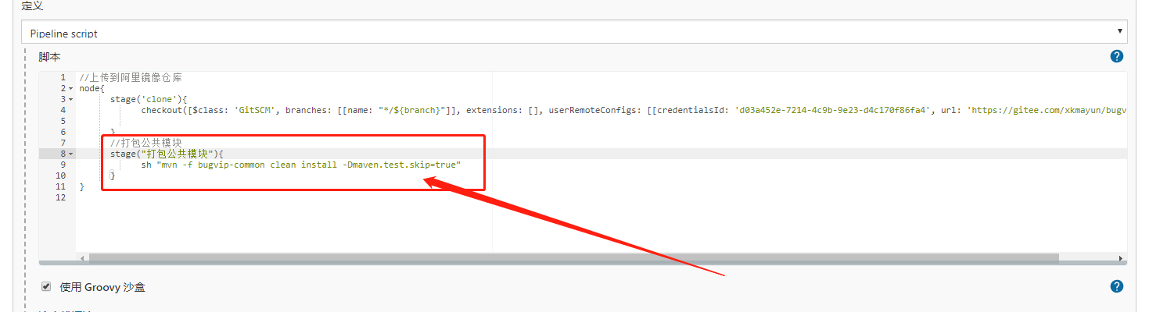Click the horizontal scrollbar thumb of the editor
The width and height of the screenshot is (1149, 312).
(573, 257)
